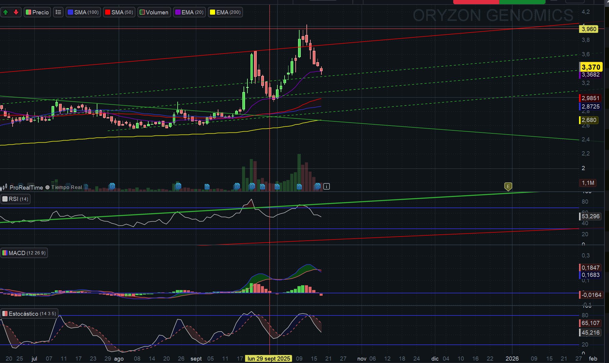The image size is (609, 363).
Task: Click the info icon on the volume bar
Action: [327, 187]
